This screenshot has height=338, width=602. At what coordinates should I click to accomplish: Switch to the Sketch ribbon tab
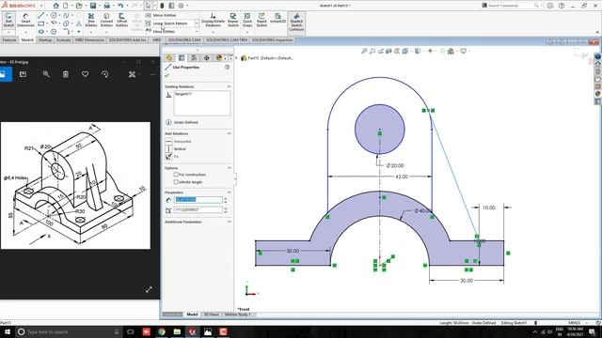point(27,39)
